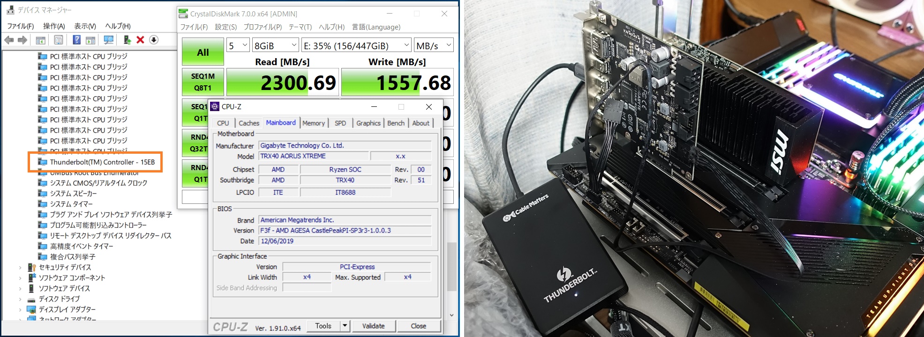The image size is (924, 337).
Task: Expand the ソフトウェア デバイス node
Action: [x=20, y=289]
